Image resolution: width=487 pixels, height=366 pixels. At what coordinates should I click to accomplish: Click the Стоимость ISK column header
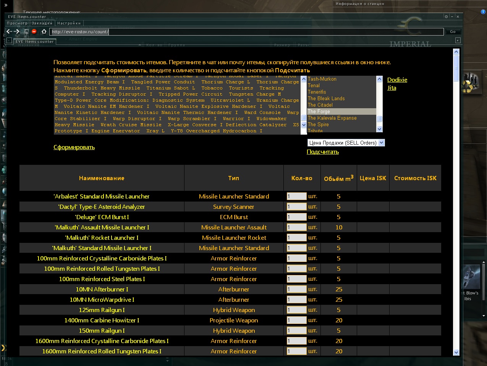[x=415, y=178]
